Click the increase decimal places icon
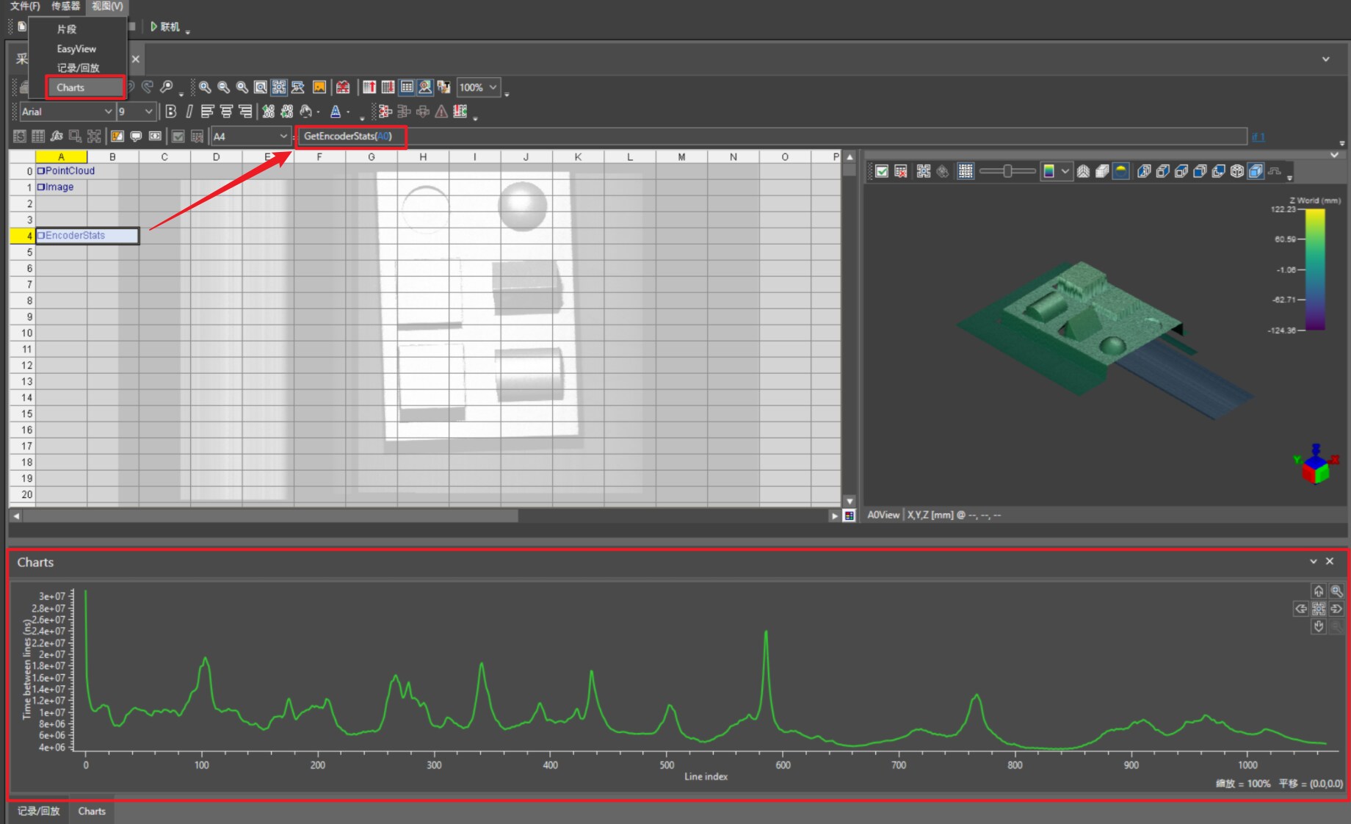The width and height of the screenshot is (1351, 824). point(268,112)
